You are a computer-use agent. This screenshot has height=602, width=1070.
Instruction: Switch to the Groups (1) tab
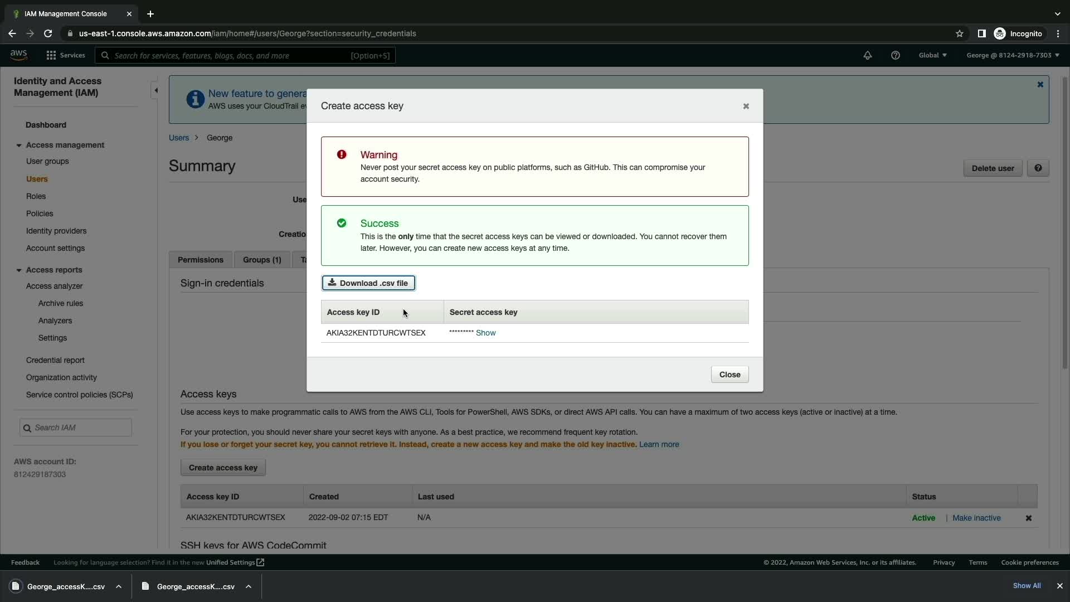tap(262, 260)
